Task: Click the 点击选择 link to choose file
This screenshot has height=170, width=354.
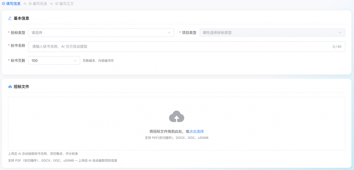Action: [x=196, y=132]
